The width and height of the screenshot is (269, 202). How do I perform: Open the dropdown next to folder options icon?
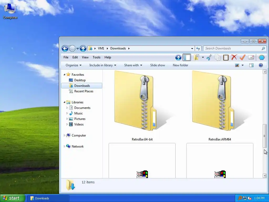tap(203, 57)
